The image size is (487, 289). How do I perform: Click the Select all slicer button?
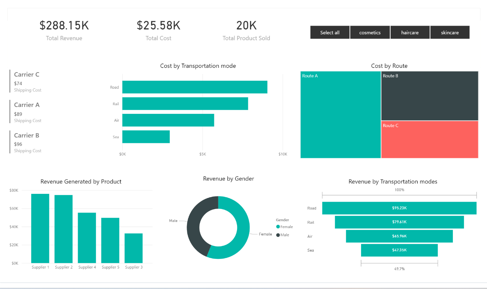(x=330, y=32)
